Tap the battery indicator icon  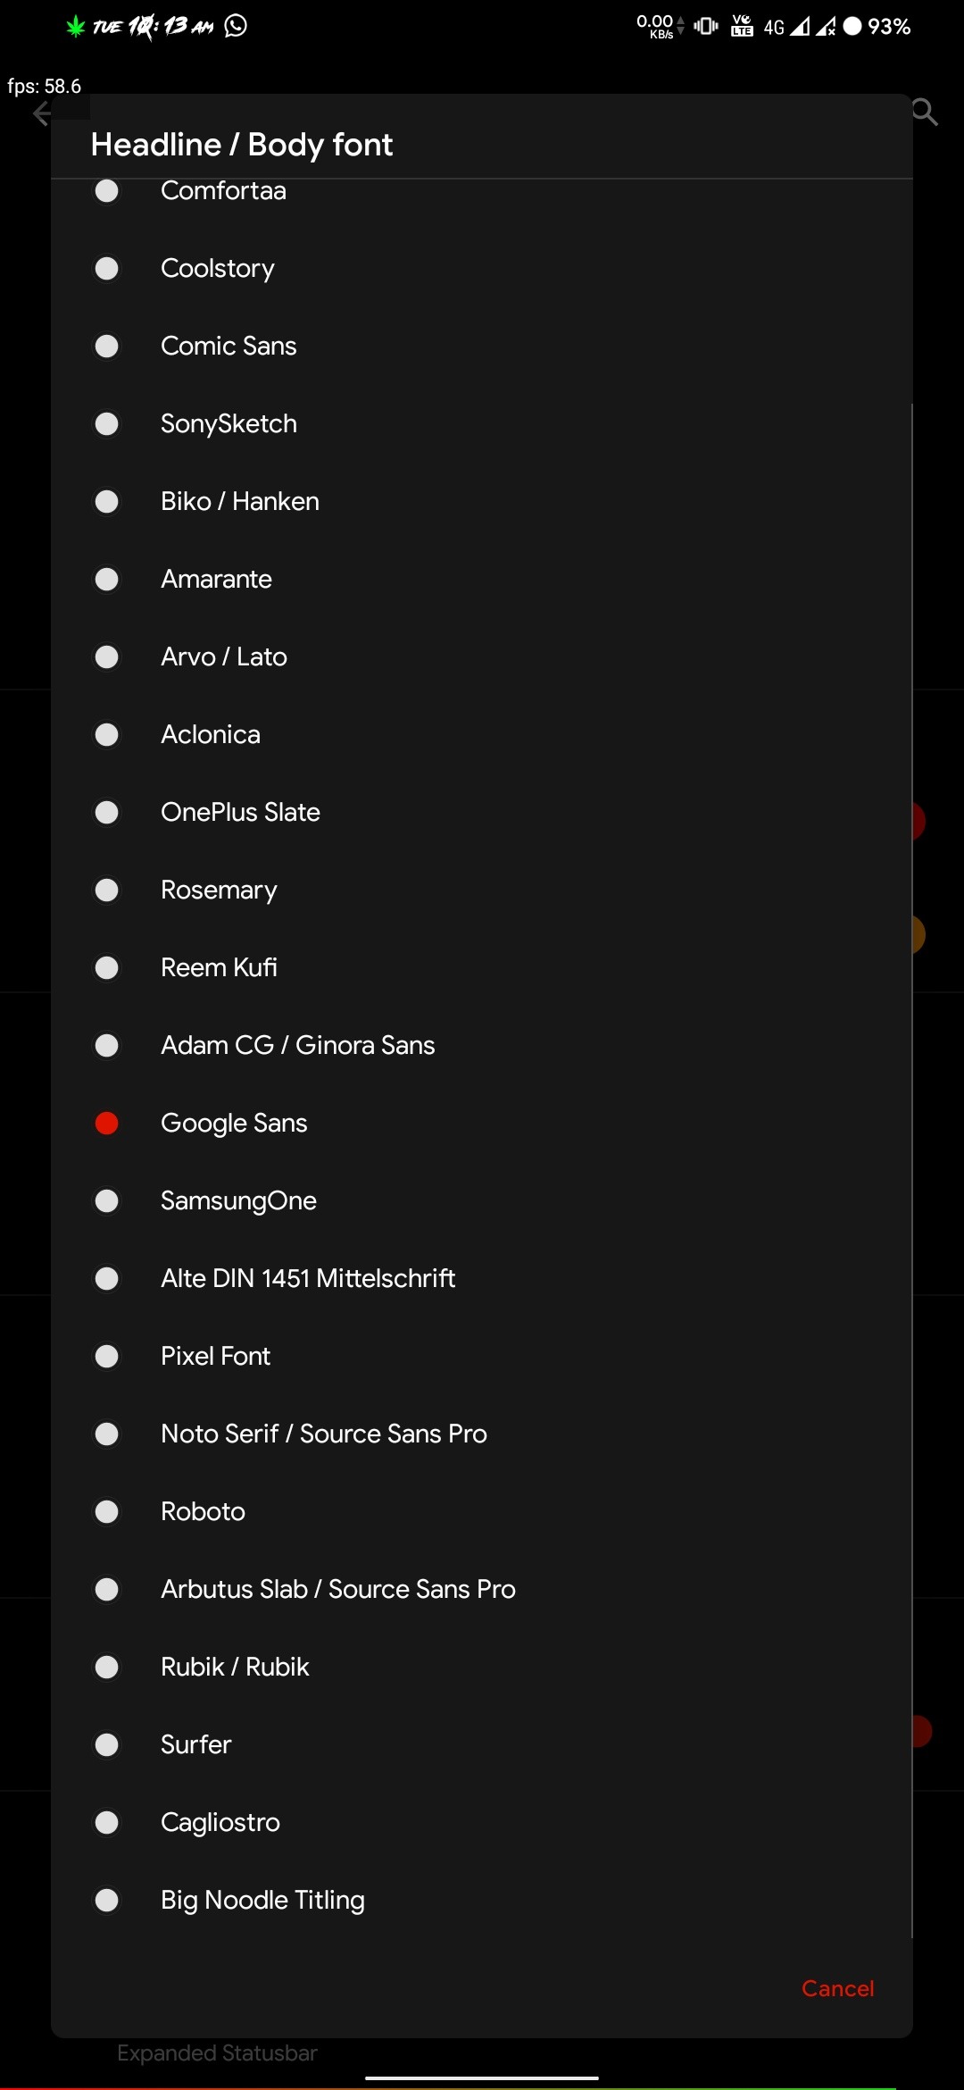point(852,26)
